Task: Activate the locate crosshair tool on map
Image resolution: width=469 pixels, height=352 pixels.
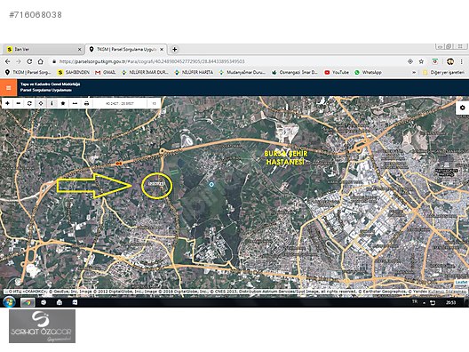Action: tap(41, 103)
